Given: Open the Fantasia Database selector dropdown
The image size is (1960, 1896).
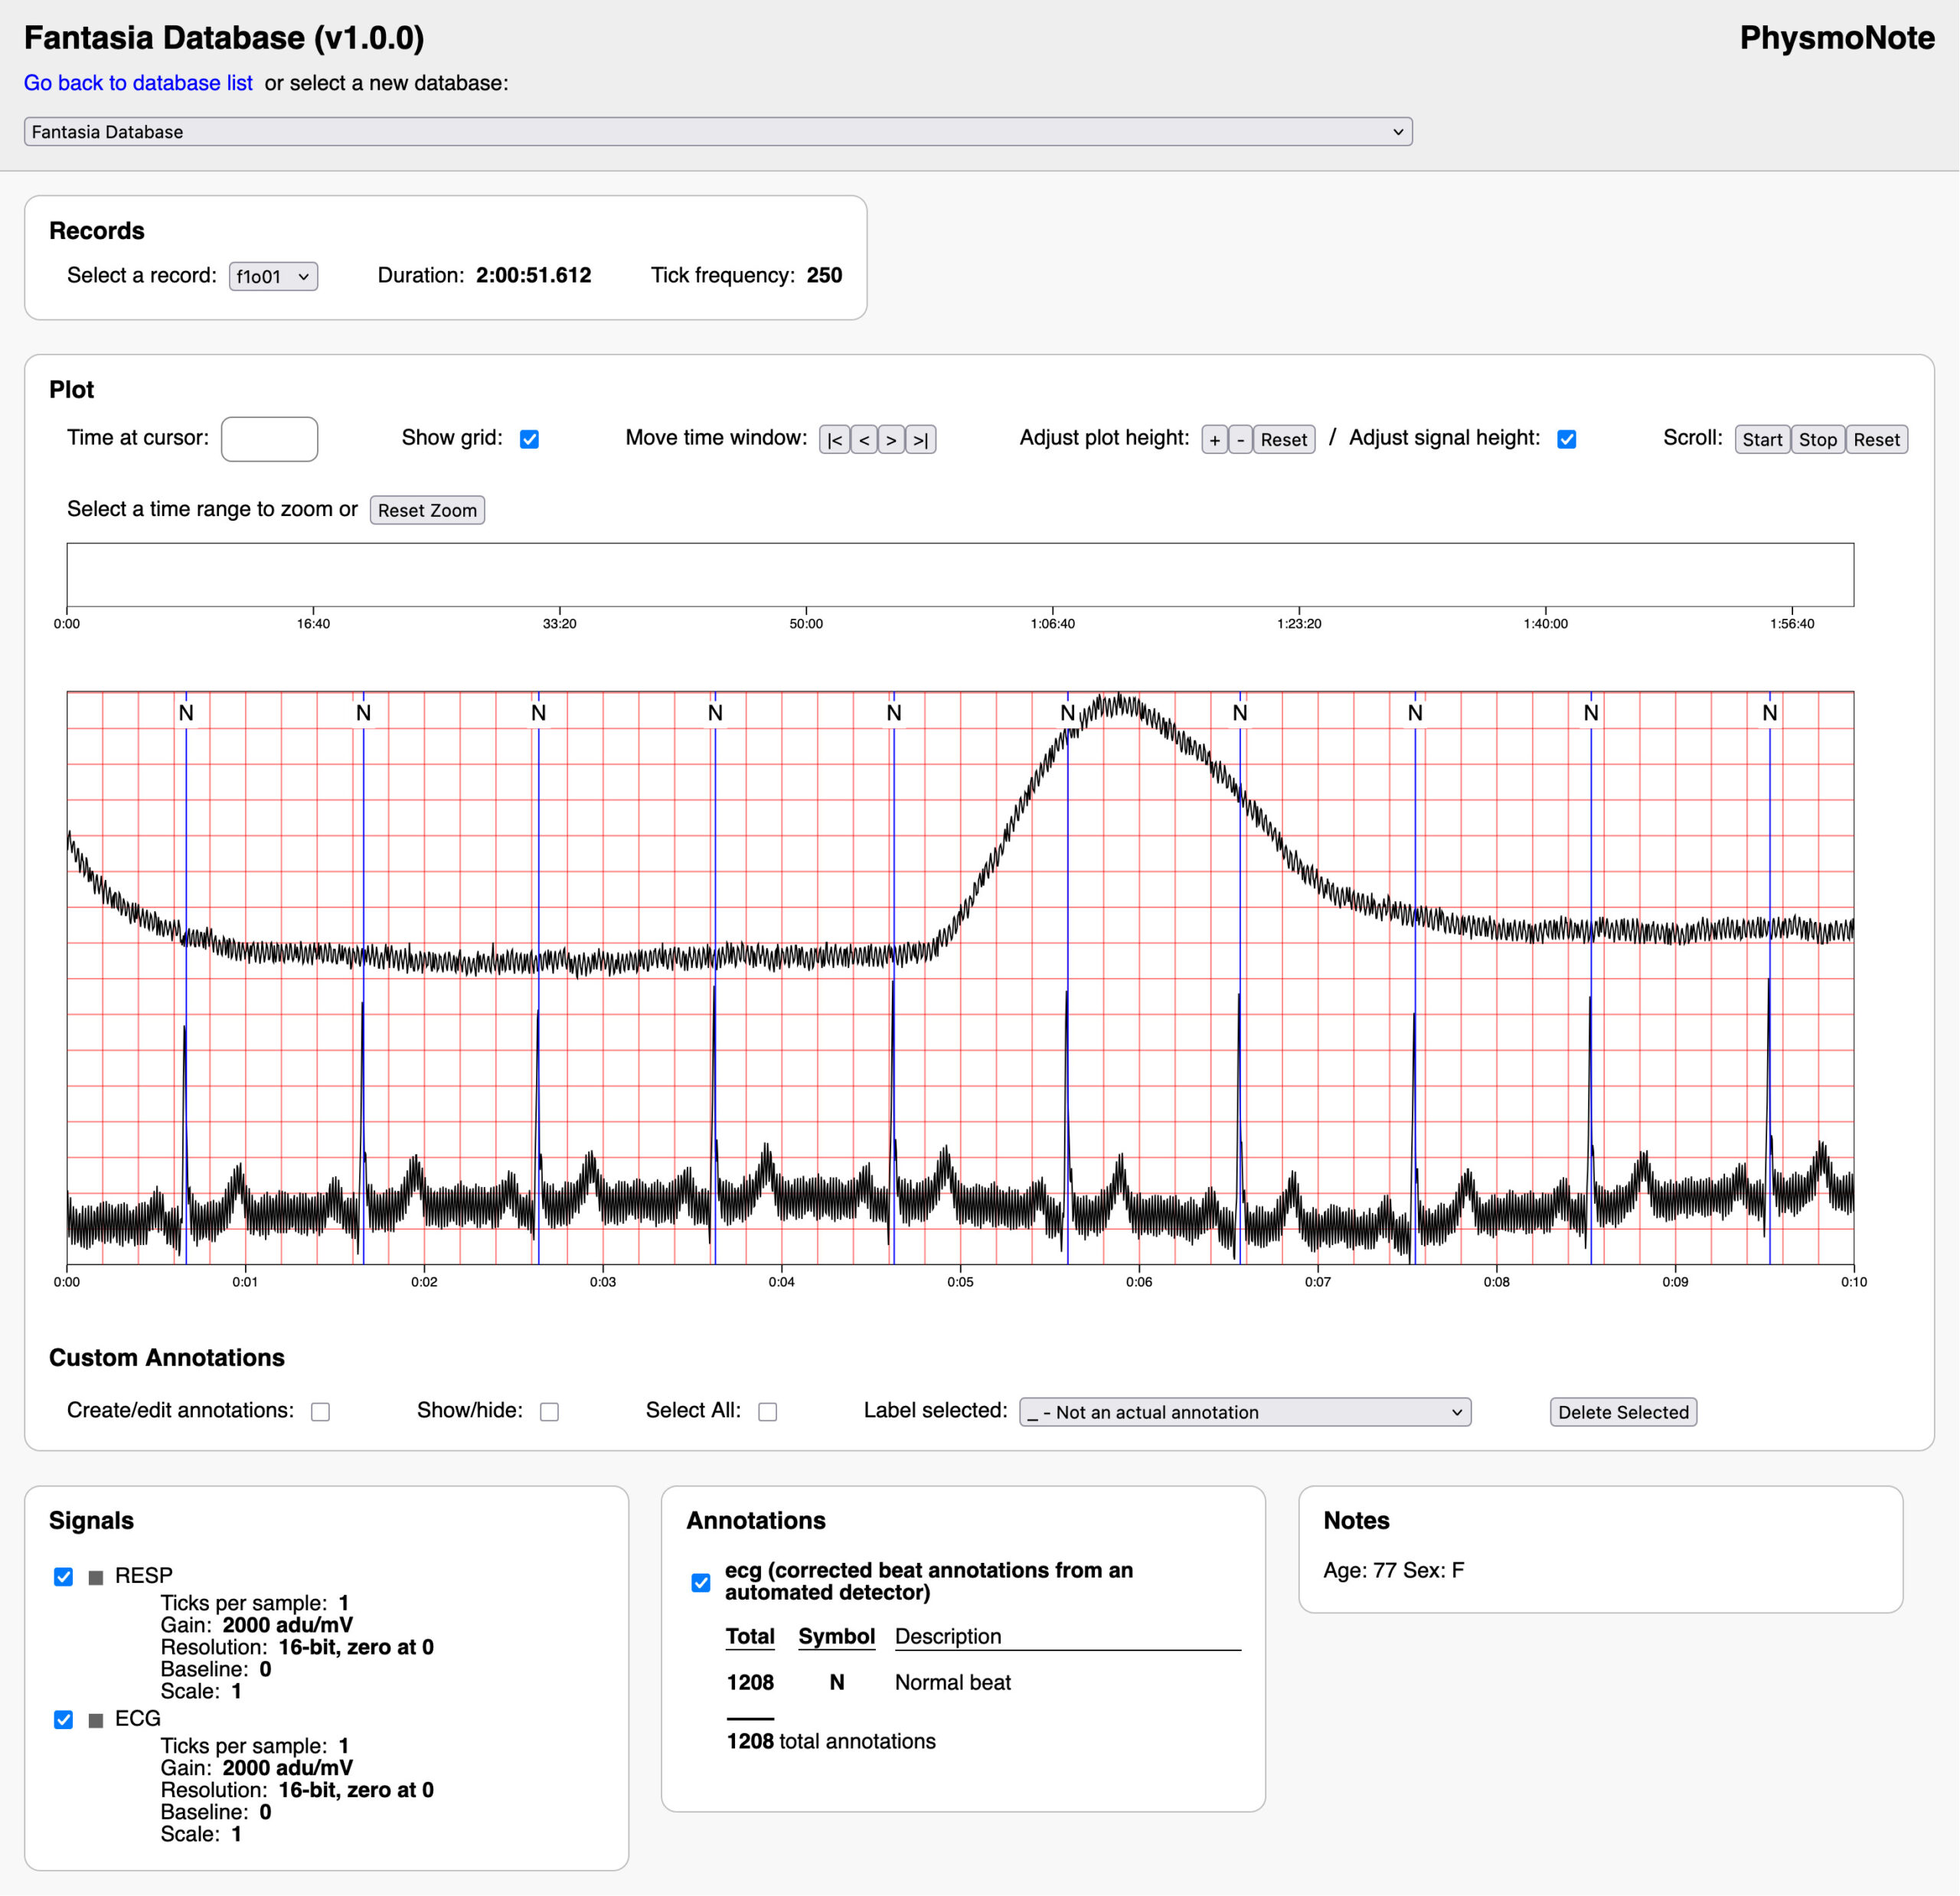Looking at the screenshot, I should tap(717, 132).
